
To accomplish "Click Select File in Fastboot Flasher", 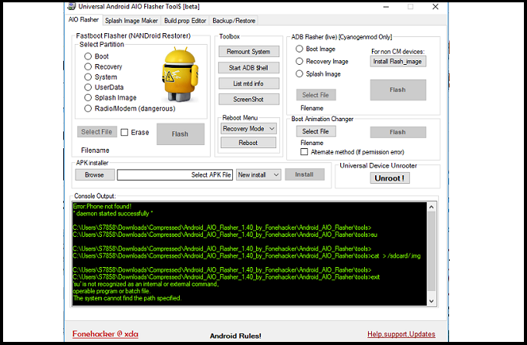I will click(x=96, y=132).
